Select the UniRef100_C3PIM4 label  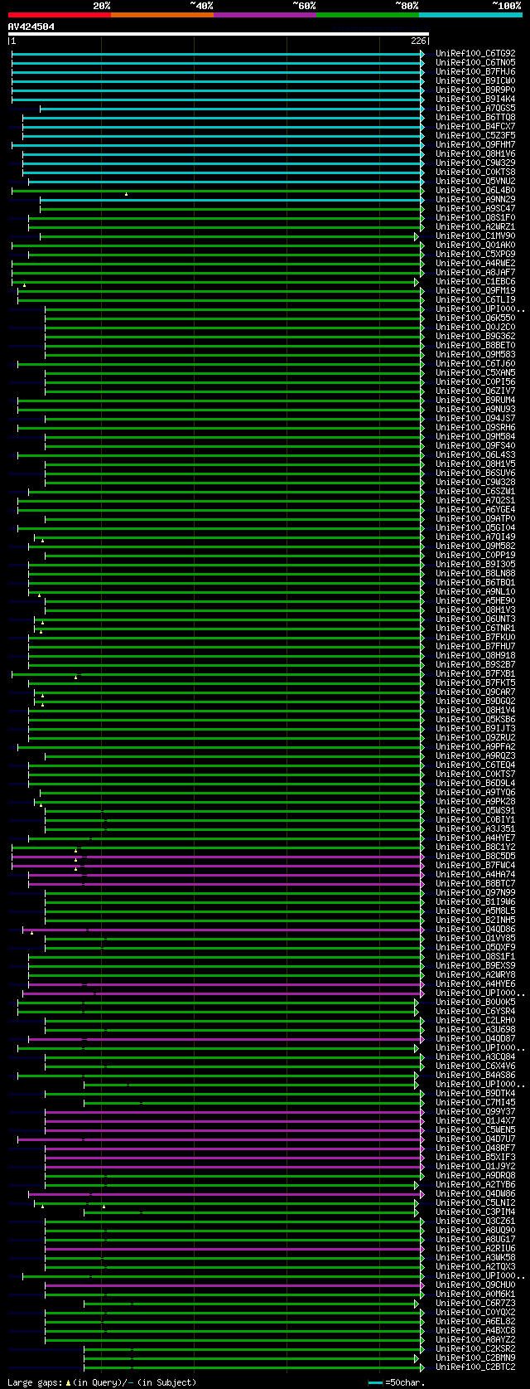(x=475, y=1212)
